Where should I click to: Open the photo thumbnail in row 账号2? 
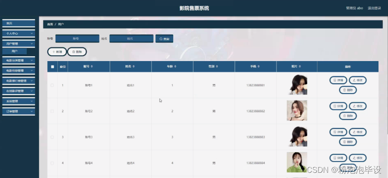coord(297,110)
